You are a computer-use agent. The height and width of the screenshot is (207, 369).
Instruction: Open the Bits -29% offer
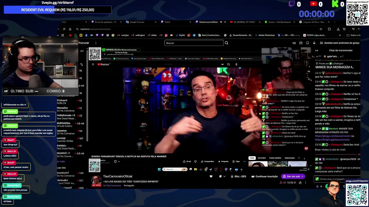click(238, 176)
